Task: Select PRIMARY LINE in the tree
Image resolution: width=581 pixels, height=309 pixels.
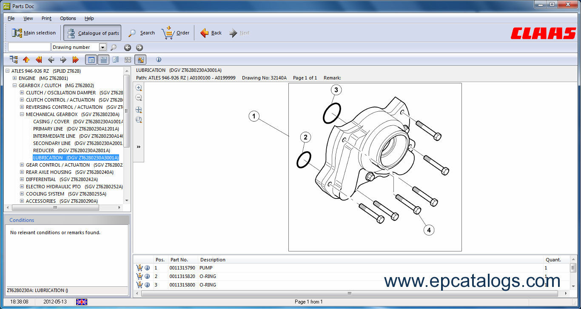Action: (x=76, y=129)
